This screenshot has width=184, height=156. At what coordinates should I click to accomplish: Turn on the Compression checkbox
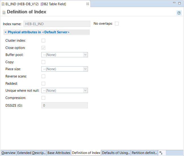[43, 98]
